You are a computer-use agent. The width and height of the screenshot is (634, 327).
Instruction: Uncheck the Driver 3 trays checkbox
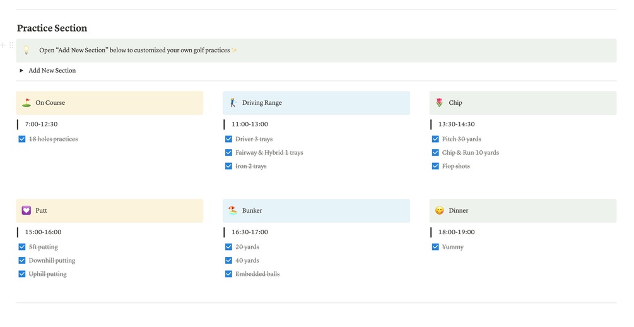[x=229, y=139]
